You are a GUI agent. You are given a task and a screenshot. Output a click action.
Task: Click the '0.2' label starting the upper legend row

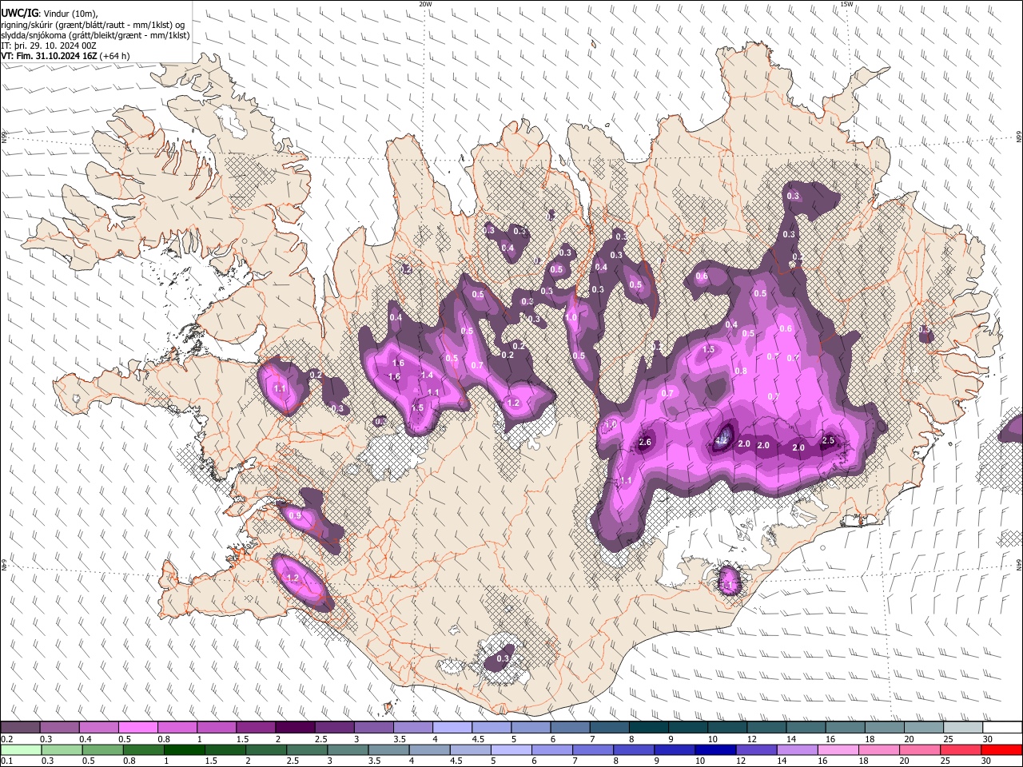click(x=7, y=739)
